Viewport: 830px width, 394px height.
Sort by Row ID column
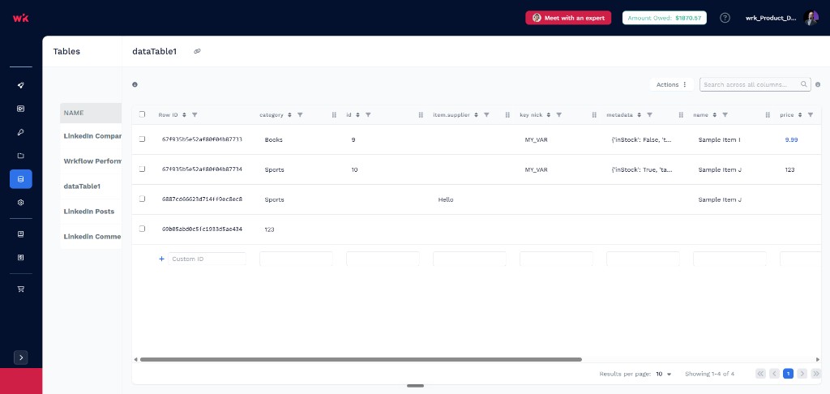point(184,115)
